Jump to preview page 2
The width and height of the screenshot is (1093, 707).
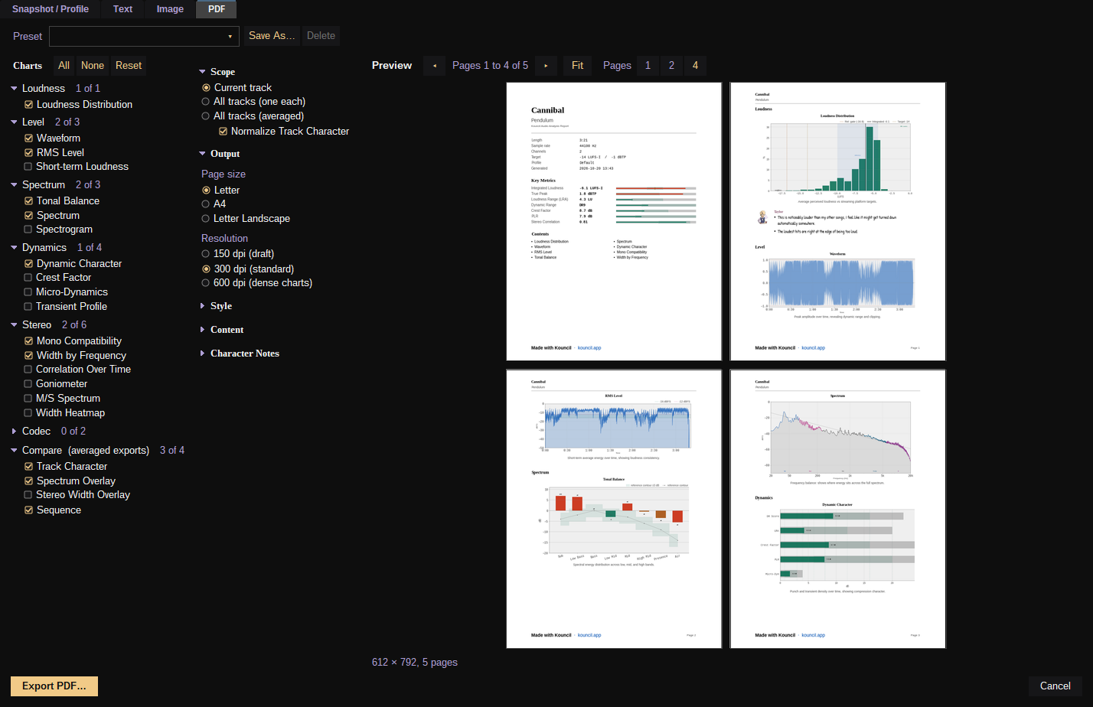coord(671,66)
